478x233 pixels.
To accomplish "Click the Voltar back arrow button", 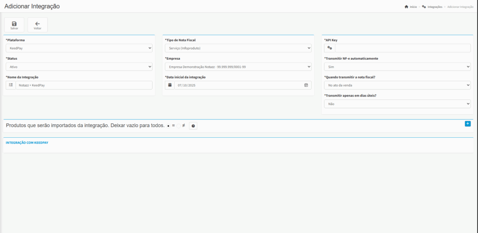I will click(37, 25).
